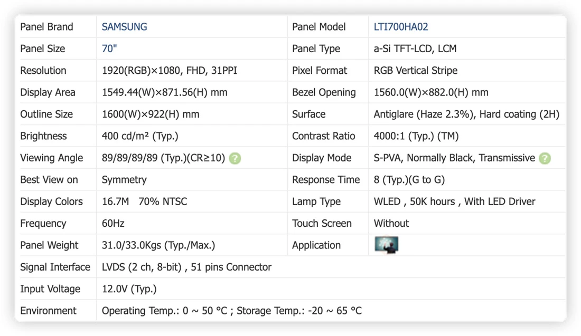
Task: Select the Frequency value "60Hz"
Action: point(113,223)
